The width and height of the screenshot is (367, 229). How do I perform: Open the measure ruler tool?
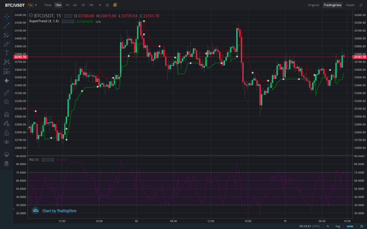[6, 93]
